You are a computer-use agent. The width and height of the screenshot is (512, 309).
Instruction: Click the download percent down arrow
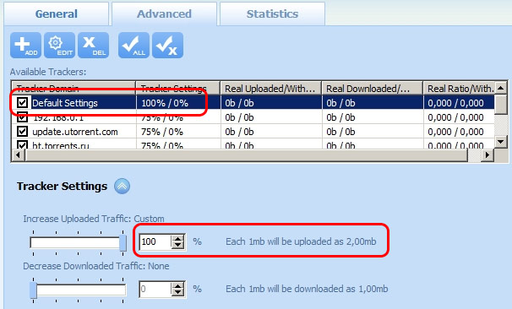click(x=178, y=293)
